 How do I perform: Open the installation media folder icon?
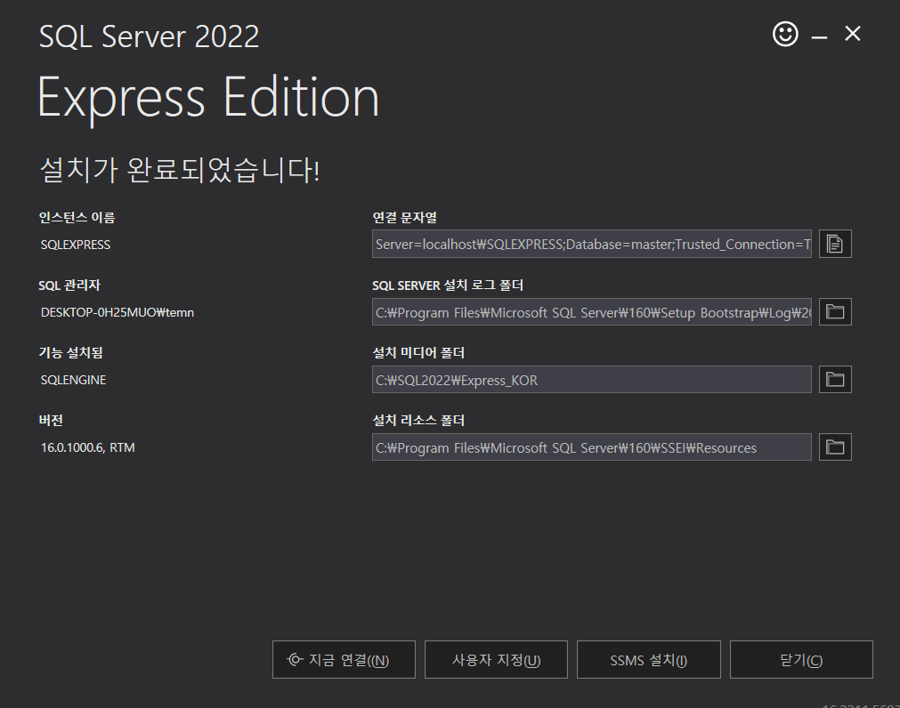[x=834, y=379]
